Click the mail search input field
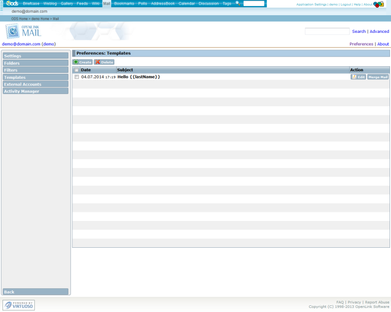This screenshot has height=312, width=391. 327,31
